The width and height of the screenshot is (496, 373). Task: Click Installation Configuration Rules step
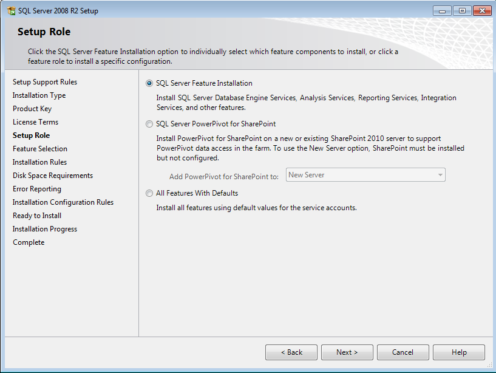click(x=63, y=202)
